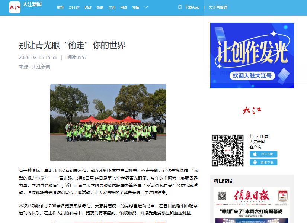Click the Android robot icon on 安卓下载
The width and height of the screenshot is (307, 223).
tap(255, 162)
